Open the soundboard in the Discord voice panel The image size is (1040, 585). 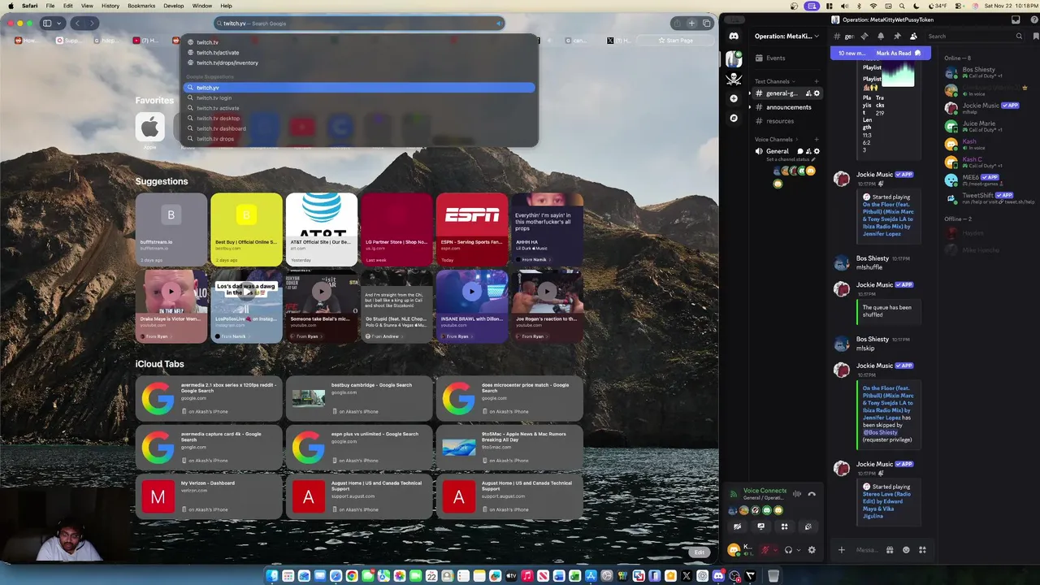click(x=808, y=526)
